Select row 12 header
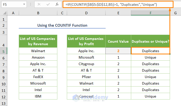The width and height of the screenshot is (181, 106). [4, 96]
